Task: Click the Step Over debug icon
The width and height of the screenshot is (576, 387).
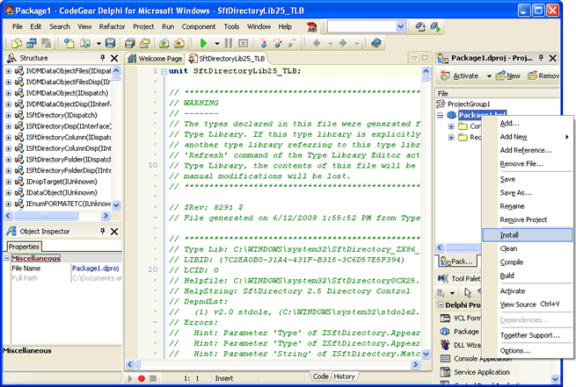Action: click(x=278, y=43)
